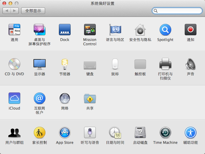Open 网络 (Network) globe icon
The height and width of the screenshot is (154, 205).
[65, 98]
